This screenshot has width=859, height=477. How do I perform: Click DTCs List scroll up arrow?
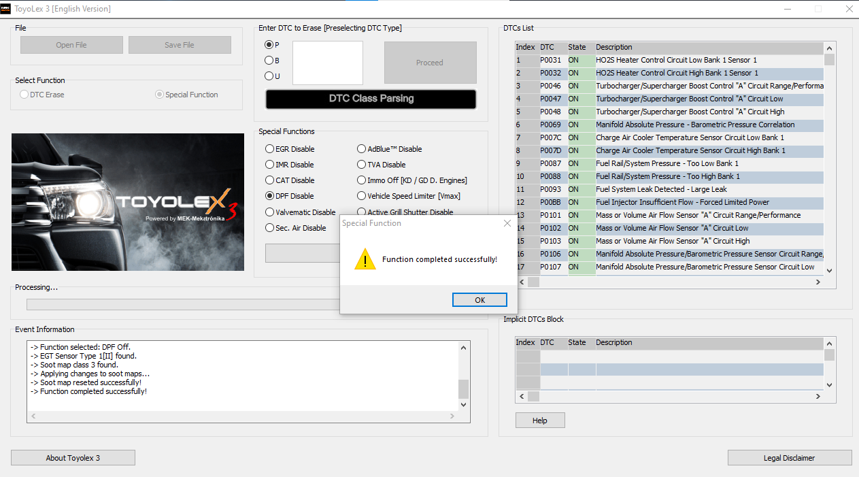click(829, 48)
